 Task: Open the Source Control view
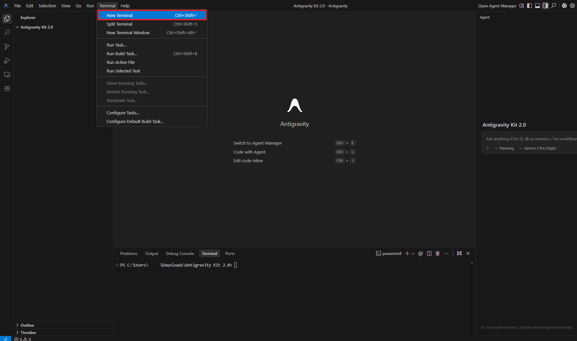point(7,47)
